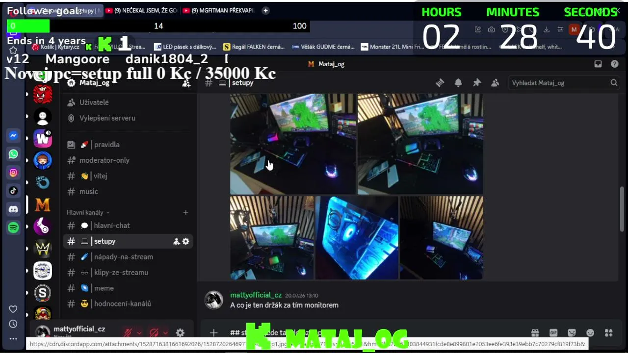
Task: Open Regál FALKEN černá bookmark
Action: pos(254,47)
